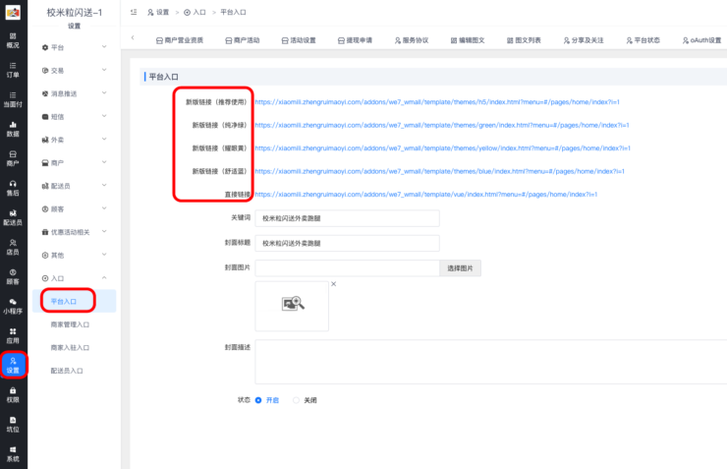This screenshot has height=469, width=727.
Task: Go to 订单 orders section
Action: click(x=13, y=69)
